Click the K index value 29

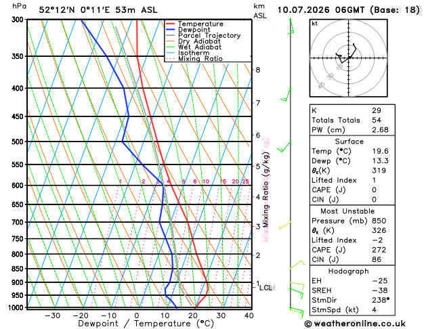[x=377, y=110]
